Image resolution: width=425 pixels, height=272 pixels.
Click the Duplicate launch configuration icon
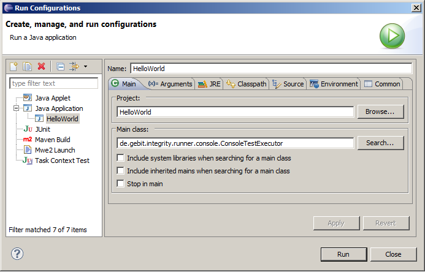28,66
